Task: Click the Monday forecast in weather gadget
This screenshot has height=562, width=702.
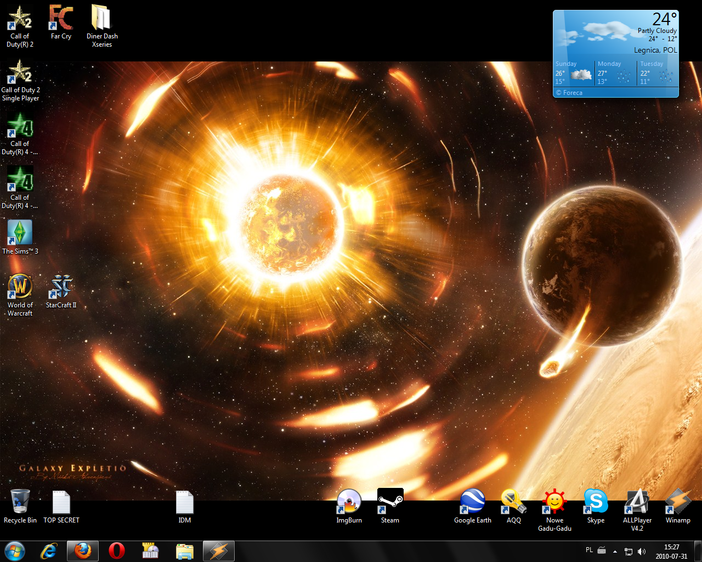Action: pos(616,73)
